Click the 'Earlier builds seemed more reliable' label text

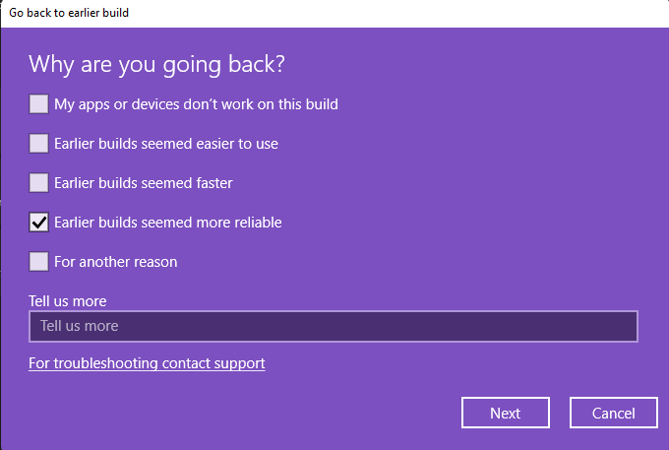coord(168,222)
